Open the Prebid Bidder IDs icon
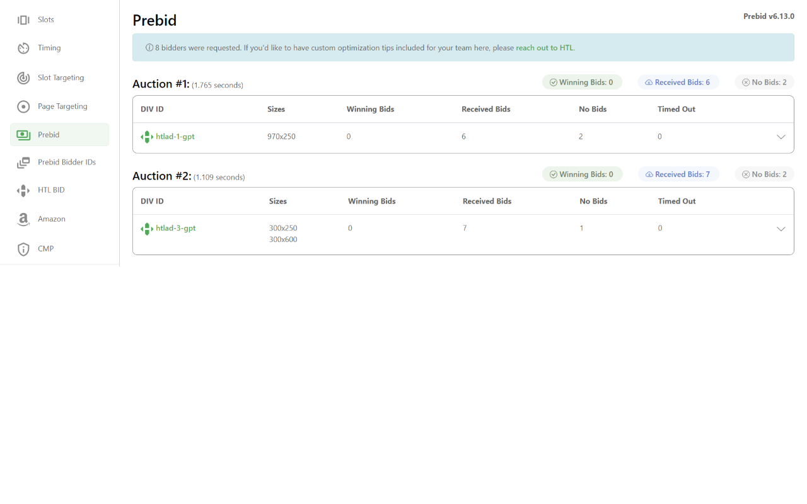 (x=23, y=163)
